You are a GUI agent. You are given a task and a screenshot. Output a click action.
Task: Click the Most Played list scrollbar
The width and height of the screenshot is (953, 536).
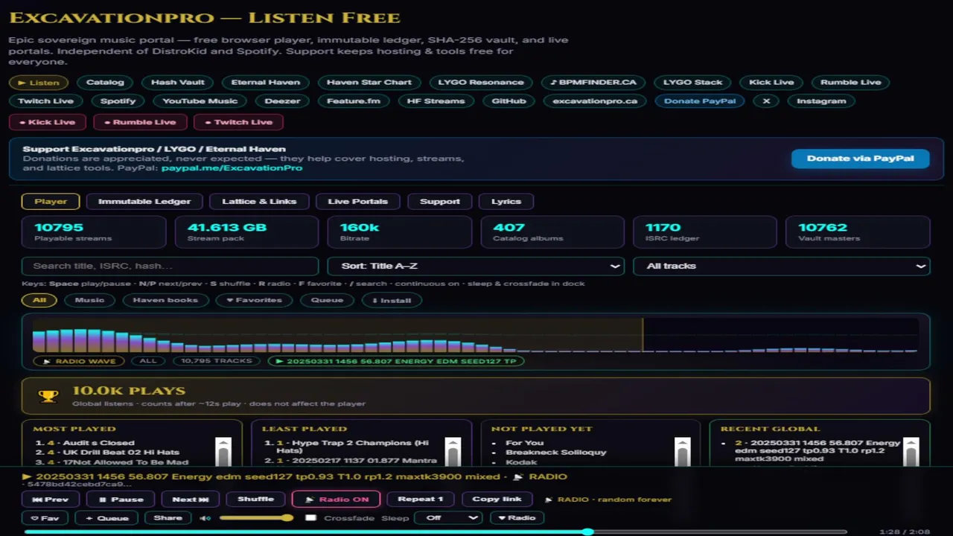point(223,451)
